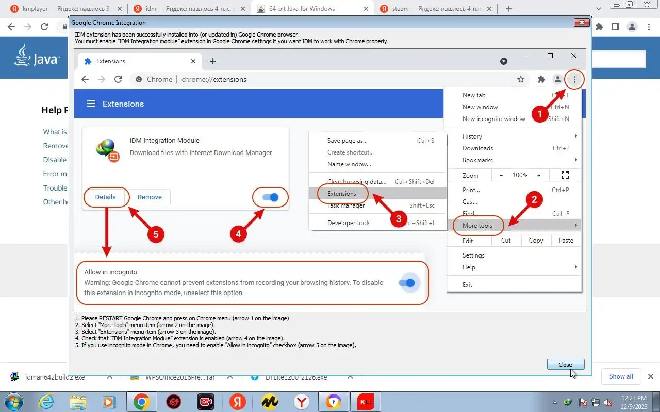Click the Chrome integration instruction image
Screen dimensions: 660x412
[330, 180]
